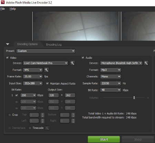
Task: Toggle bit rate stream 1 checkbox
Action: [17, 95]
